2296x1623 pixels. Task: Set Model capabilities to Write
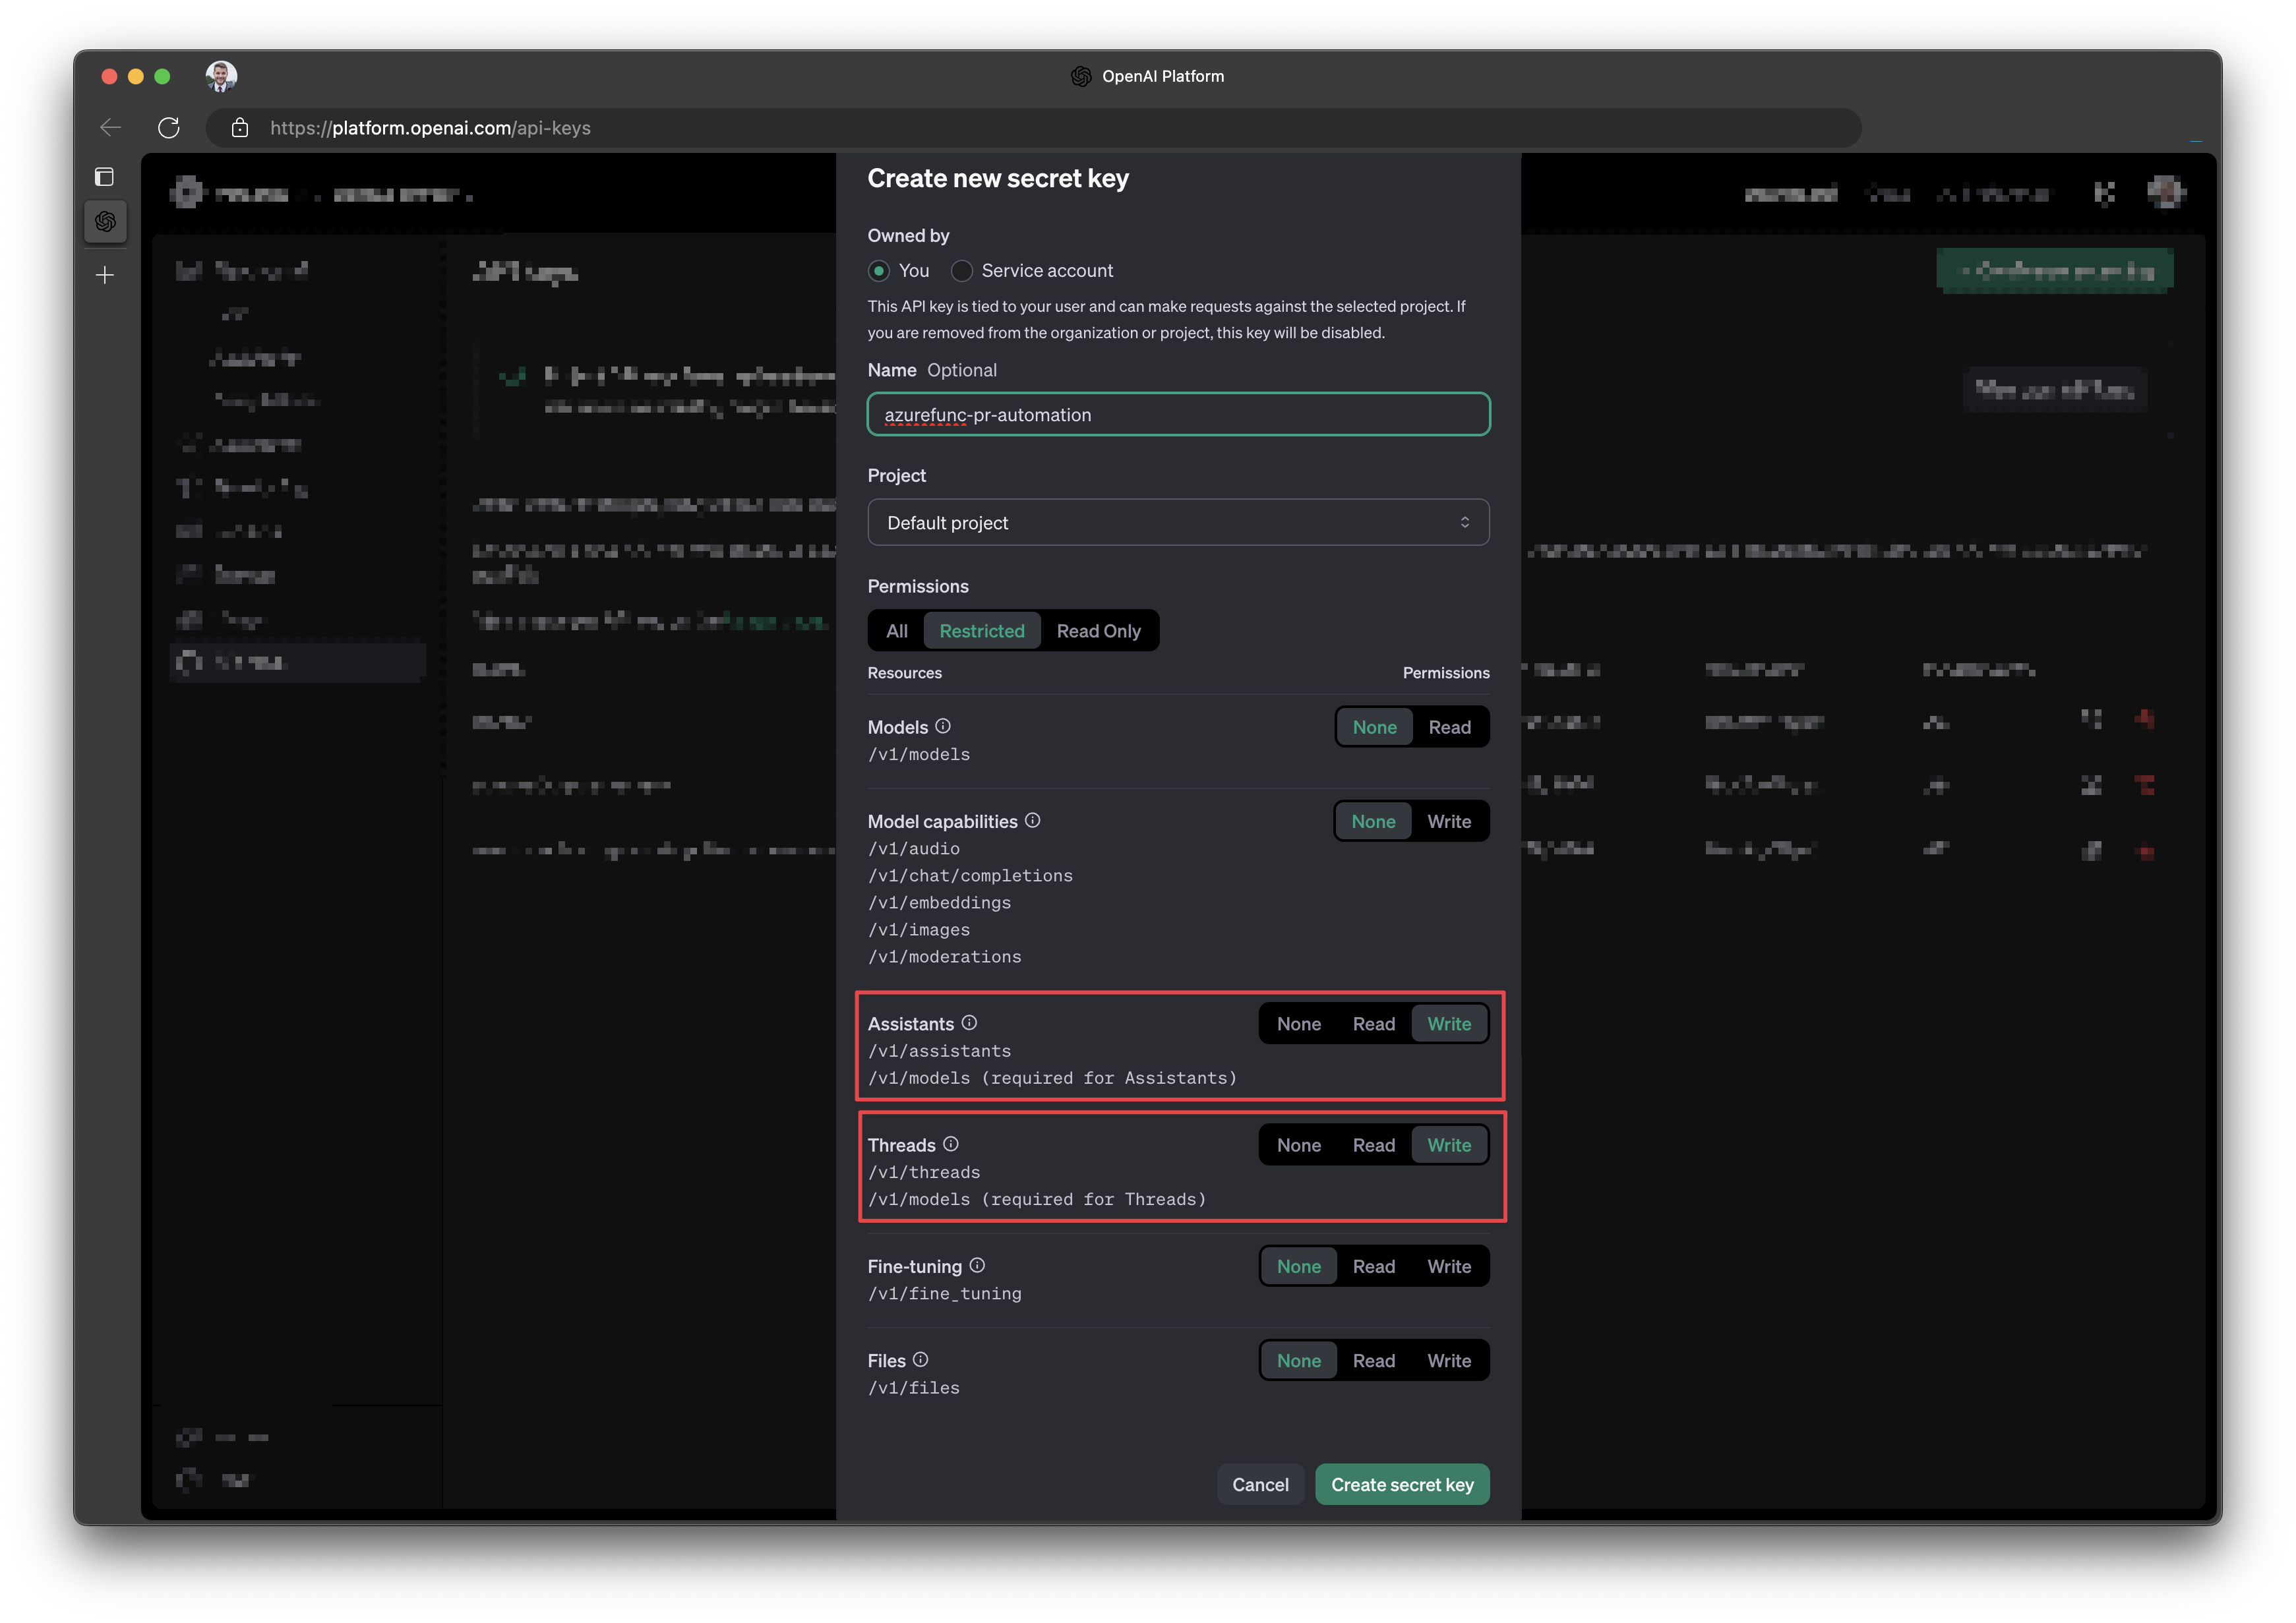(1449, 821)
